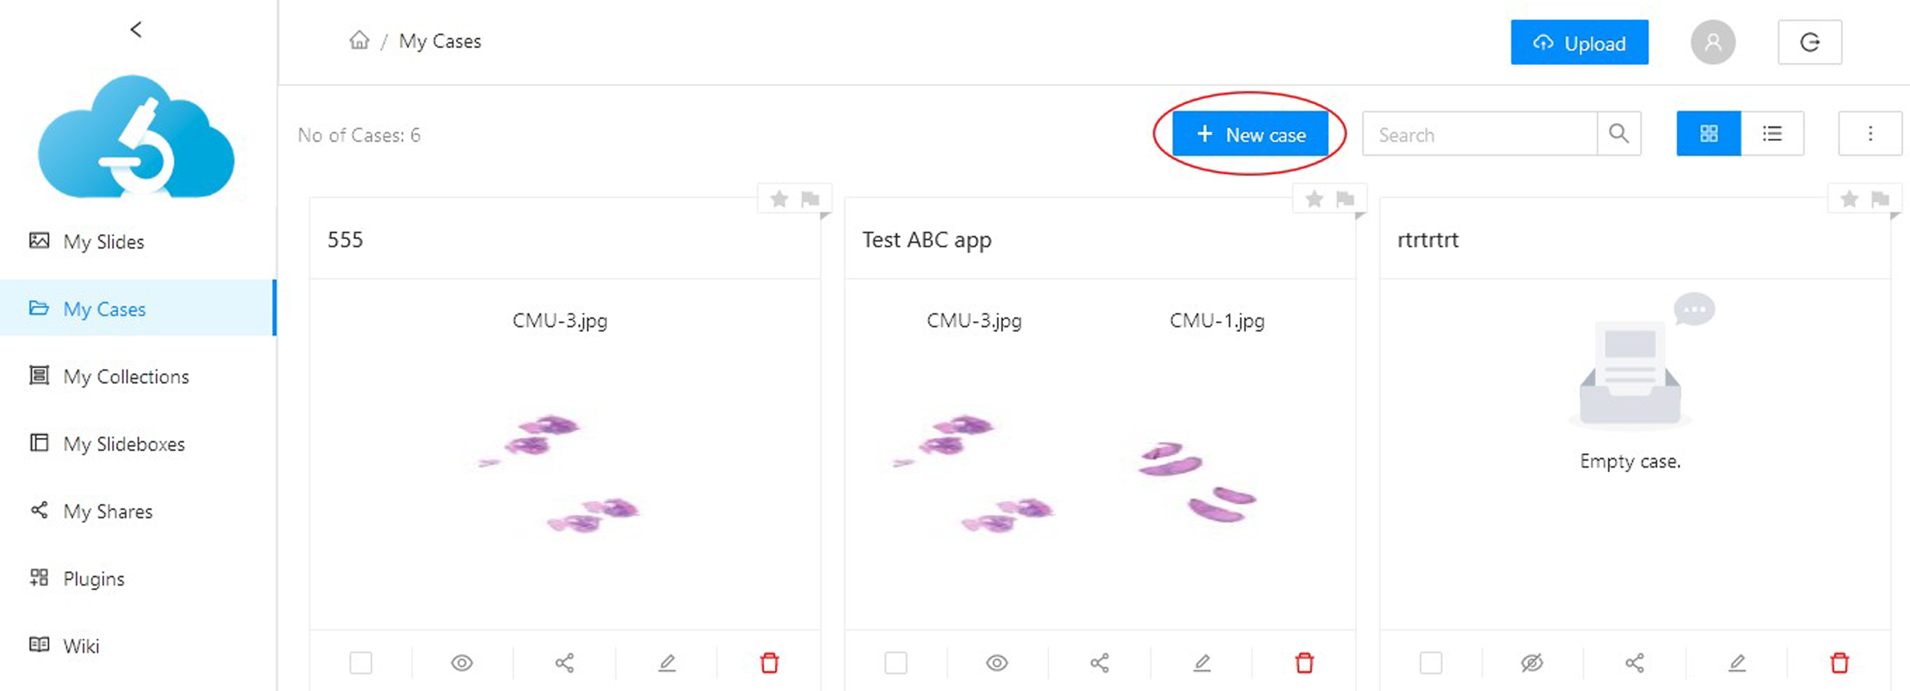1910x691 pixels.
Task: Create a new case
Action: (1250, 134)
